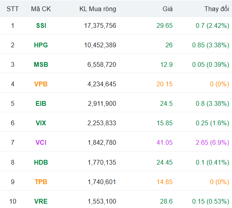The height and width of the screenshot is (208, 232).
Task: Click the Mã CK column header
Action: (x=41, y=9)
